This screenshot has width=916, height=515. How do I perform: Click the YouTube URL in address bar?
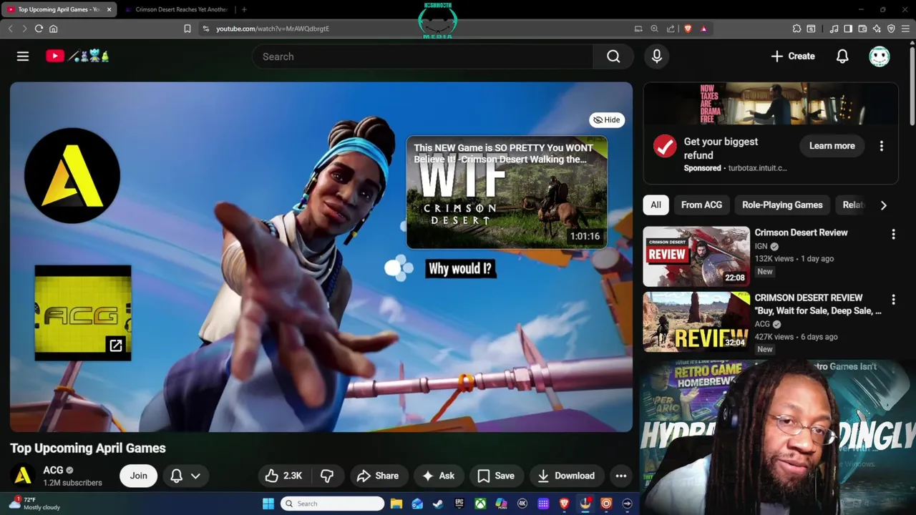click(x=273, y=29)
